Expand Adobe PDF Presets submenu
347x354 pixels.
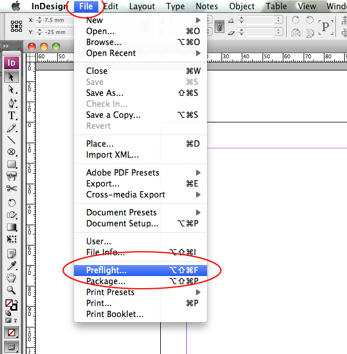click(141, 173)
